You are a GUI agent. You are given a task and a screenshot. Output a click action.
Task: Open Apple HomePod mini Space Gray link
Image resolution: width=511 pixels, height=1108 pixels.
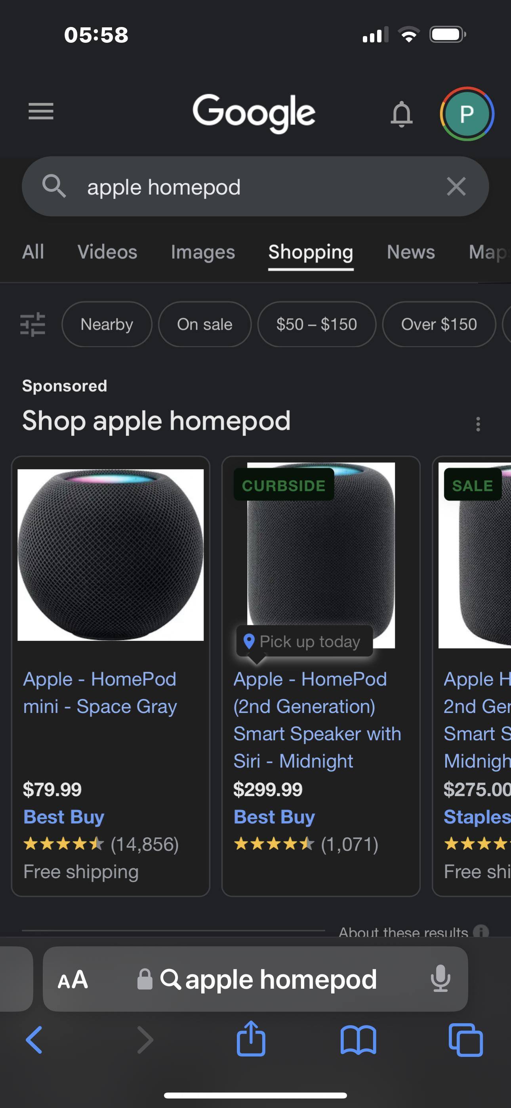point(100,693)
